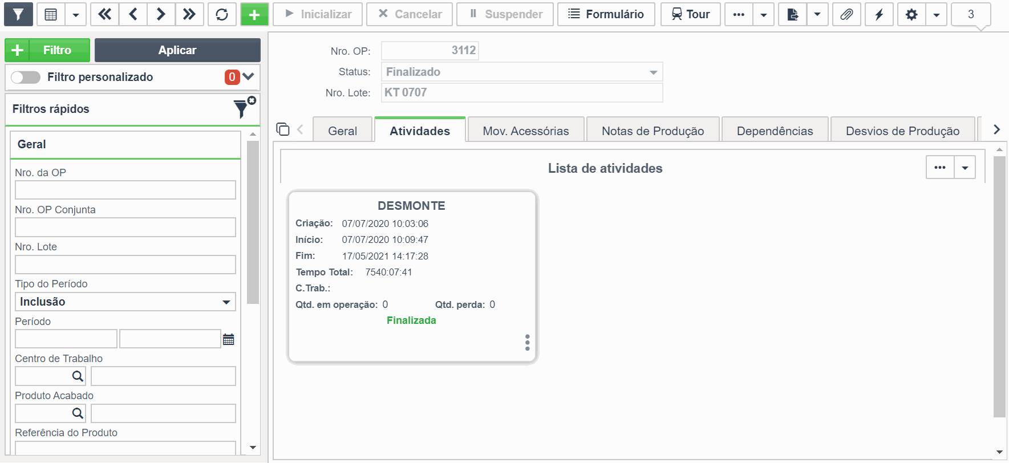
Task: Expand Filtro personalizado chevron
Action: [248, 76]
